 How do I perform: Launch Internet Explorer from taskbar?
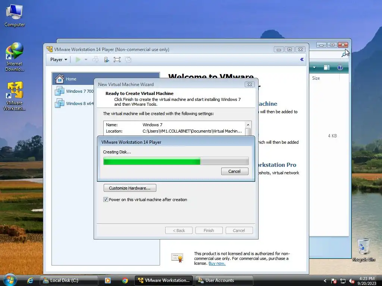click(30, 280)
